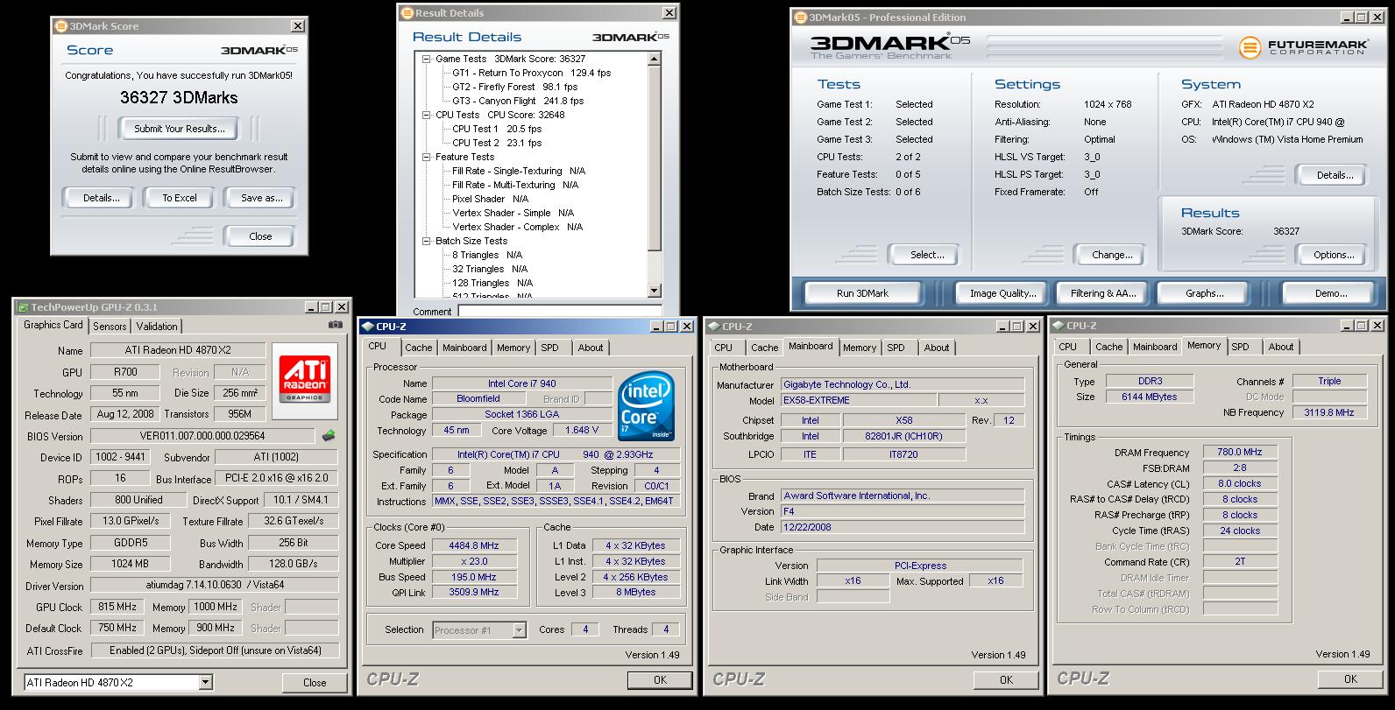Click Submit Your Results button
The width and height of the screenshot is (1395, 710).
(180, 129)
